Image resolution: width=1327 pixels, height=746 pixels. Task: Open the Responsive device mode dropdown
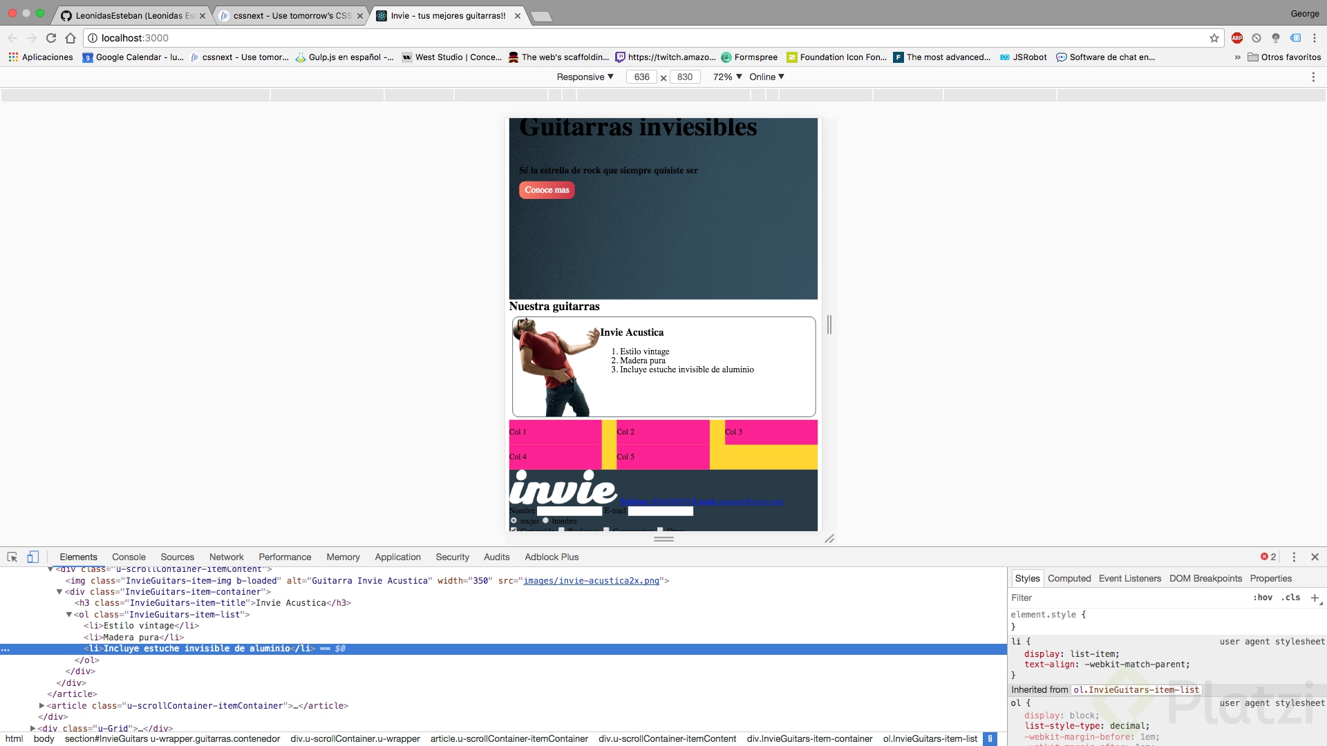pos(585,77)
